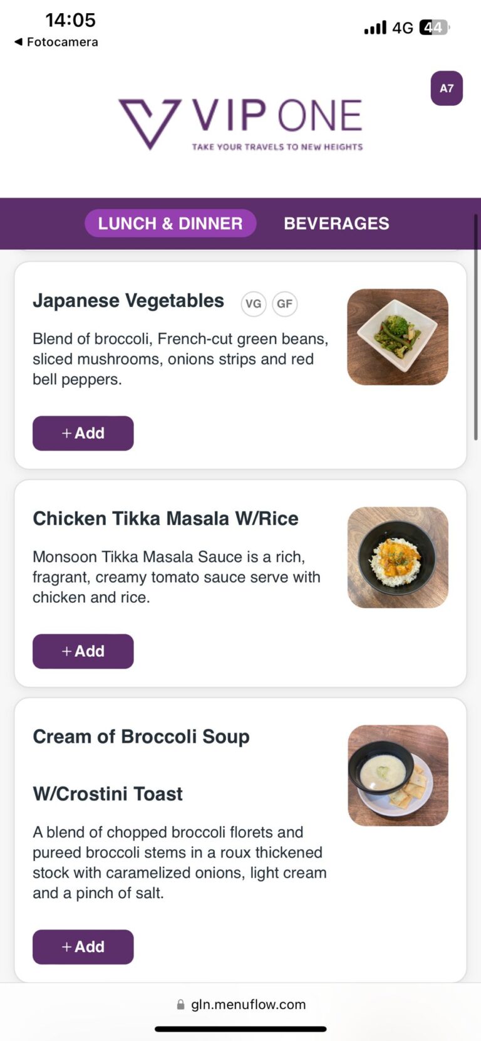The width and height of the screenshot is (481, 1041).
Task: Tap the cellular signal bars
Action: [375, 28]
